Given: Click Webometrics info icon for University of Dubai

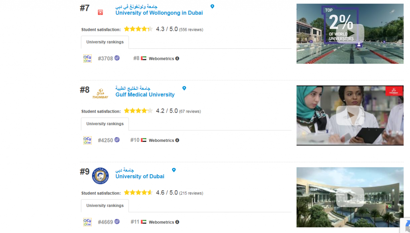Looking at the screenshot, I should [x=177, y=222].
